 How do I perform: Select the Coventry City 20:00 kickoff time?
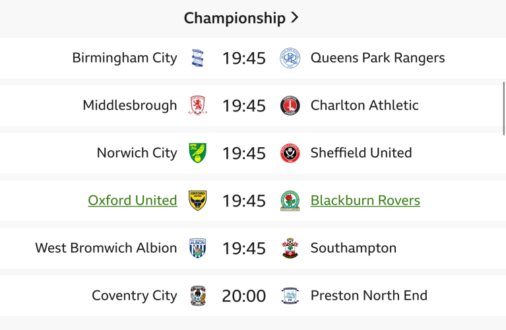(x=243, y=296)
